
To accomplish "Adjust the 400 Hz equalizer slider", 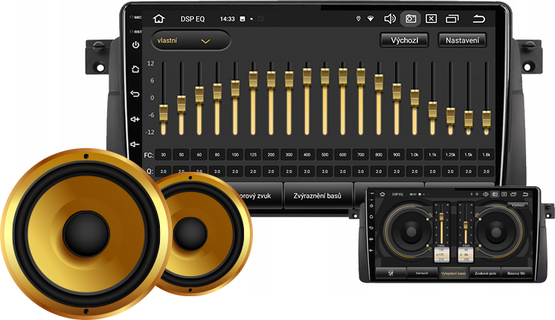I will point(307,76).
